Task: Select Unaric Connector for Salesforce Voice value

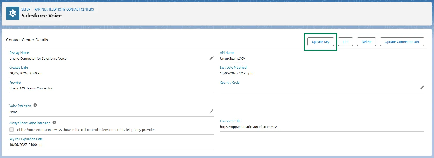Action: point(38,59)
